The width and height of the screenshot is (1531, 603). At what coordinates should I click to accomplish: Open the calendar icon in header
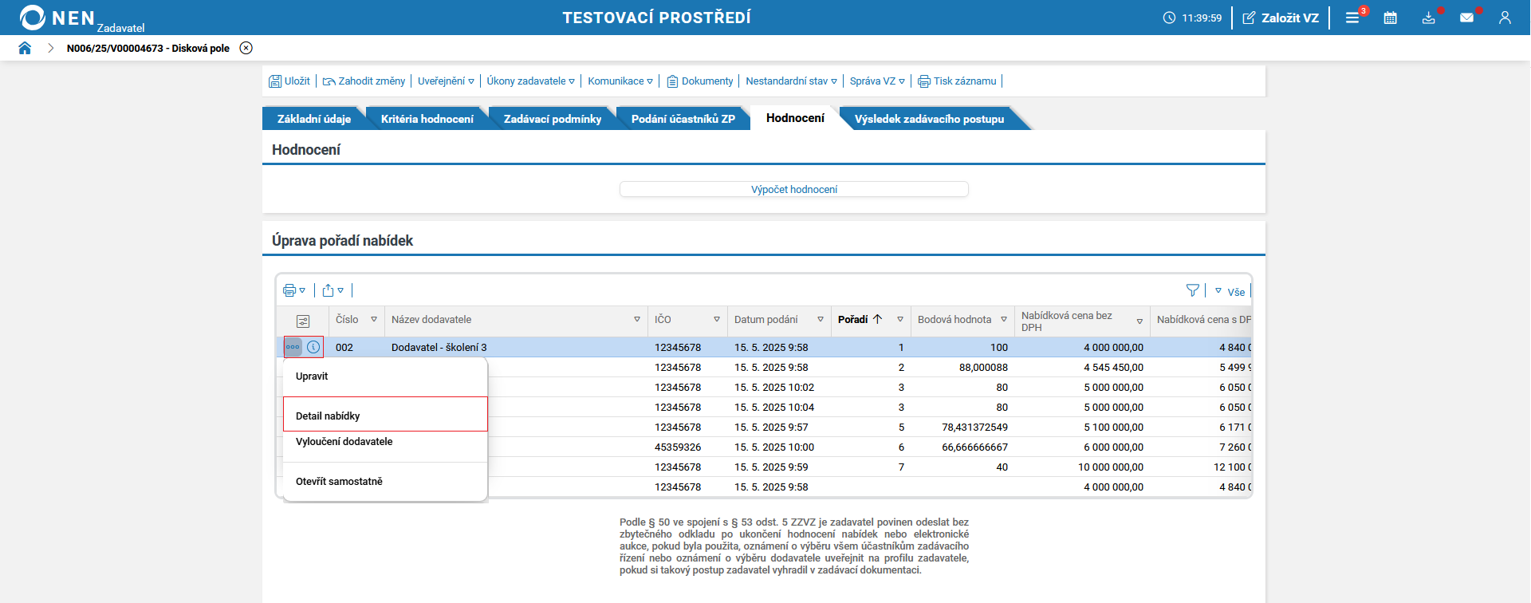click(1390, 18)
